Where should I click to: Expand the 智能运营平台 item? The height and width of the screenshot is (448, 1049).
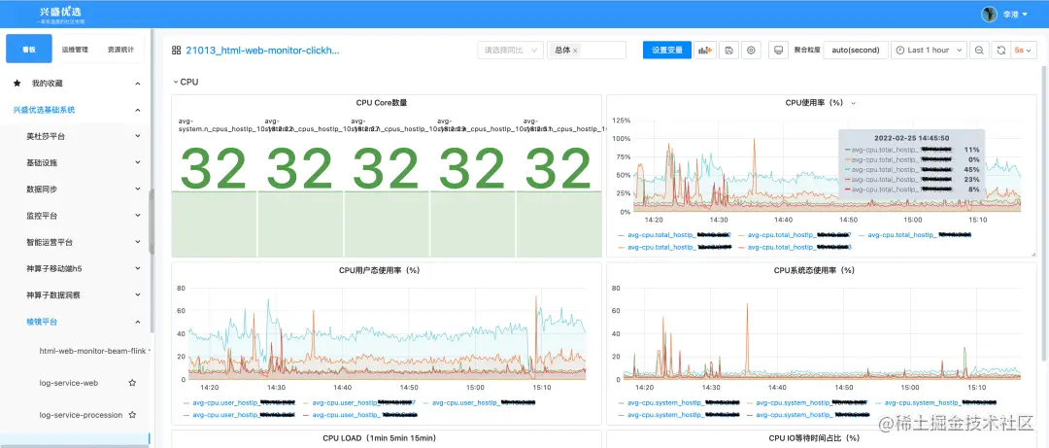pos(138,242)
